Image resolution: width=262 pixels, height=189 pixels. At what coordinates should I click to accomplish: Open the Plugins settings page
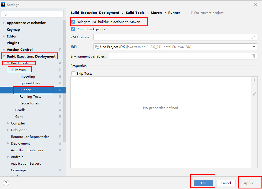(x=13, y=43)
